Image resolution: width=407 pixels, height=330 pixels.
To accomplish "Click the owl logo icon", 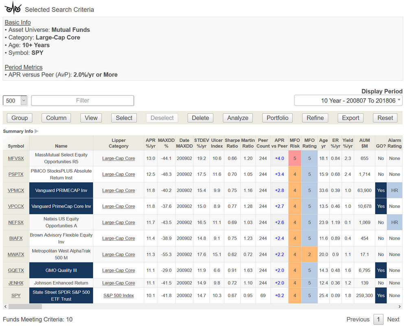I will 12,8.
